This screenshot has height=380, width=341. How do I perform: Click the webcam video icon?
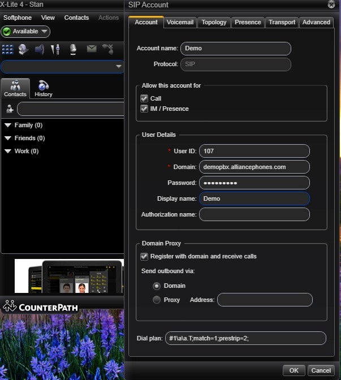[x=24, y=49]
